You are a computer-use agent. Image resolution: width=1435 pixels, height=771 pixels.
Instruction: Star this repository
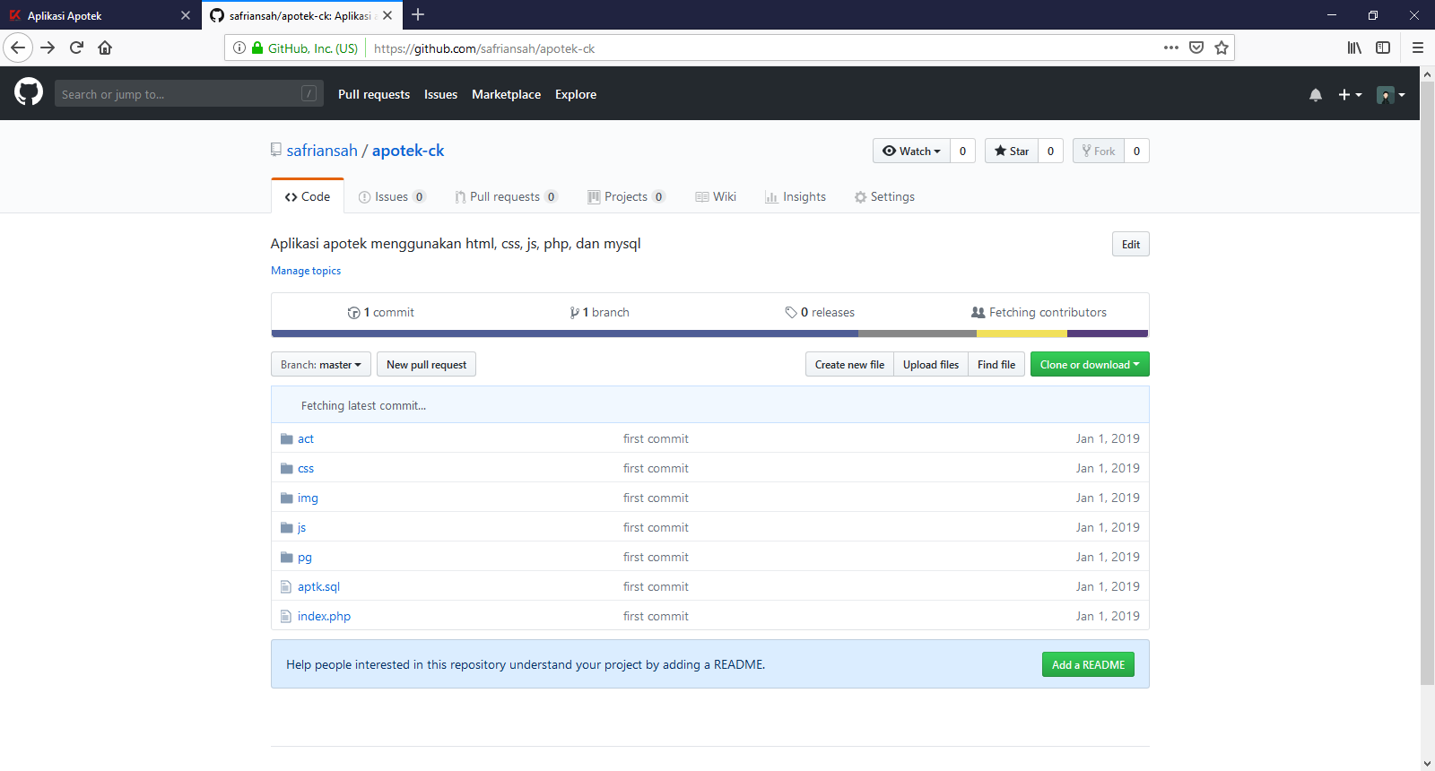tap(1012, 151)
